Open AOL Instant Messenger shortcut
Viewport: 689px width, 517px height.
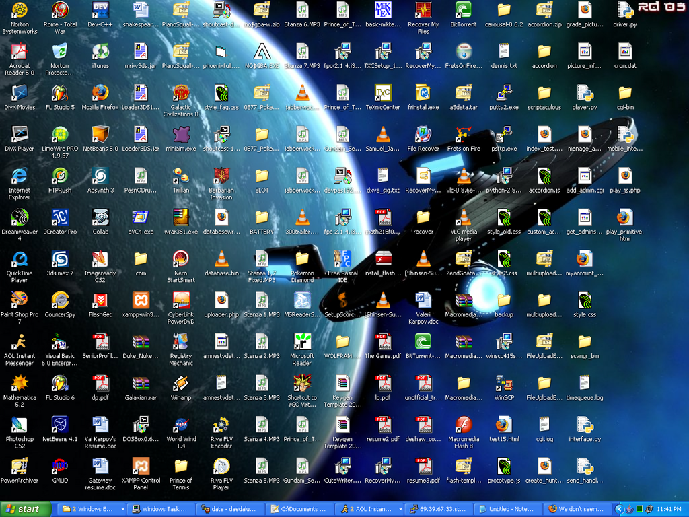(x=20, y=349)
